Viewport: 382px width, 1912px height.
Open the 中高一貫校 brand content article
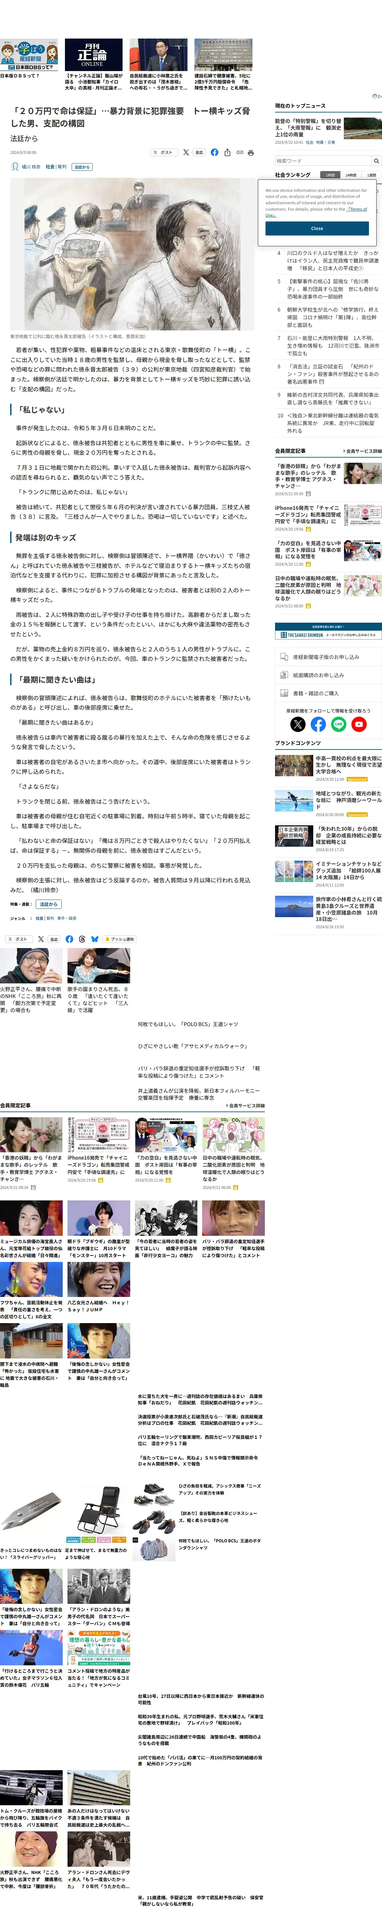(x=349, y=765)
